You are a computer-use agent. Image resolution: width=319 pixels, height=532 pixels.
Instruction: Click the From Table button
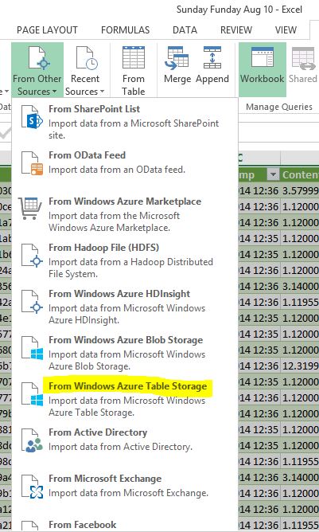tap(134, 71)
